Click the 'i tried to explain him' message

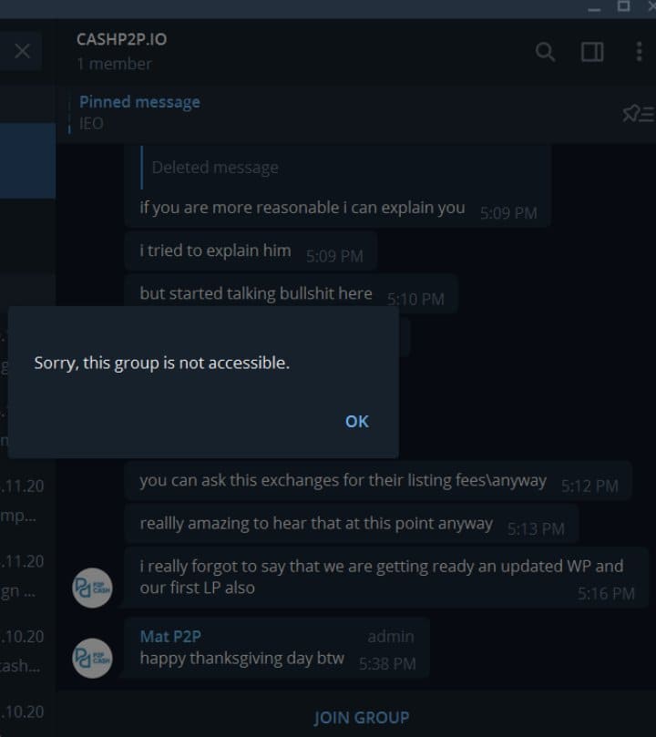click(251, 251)
